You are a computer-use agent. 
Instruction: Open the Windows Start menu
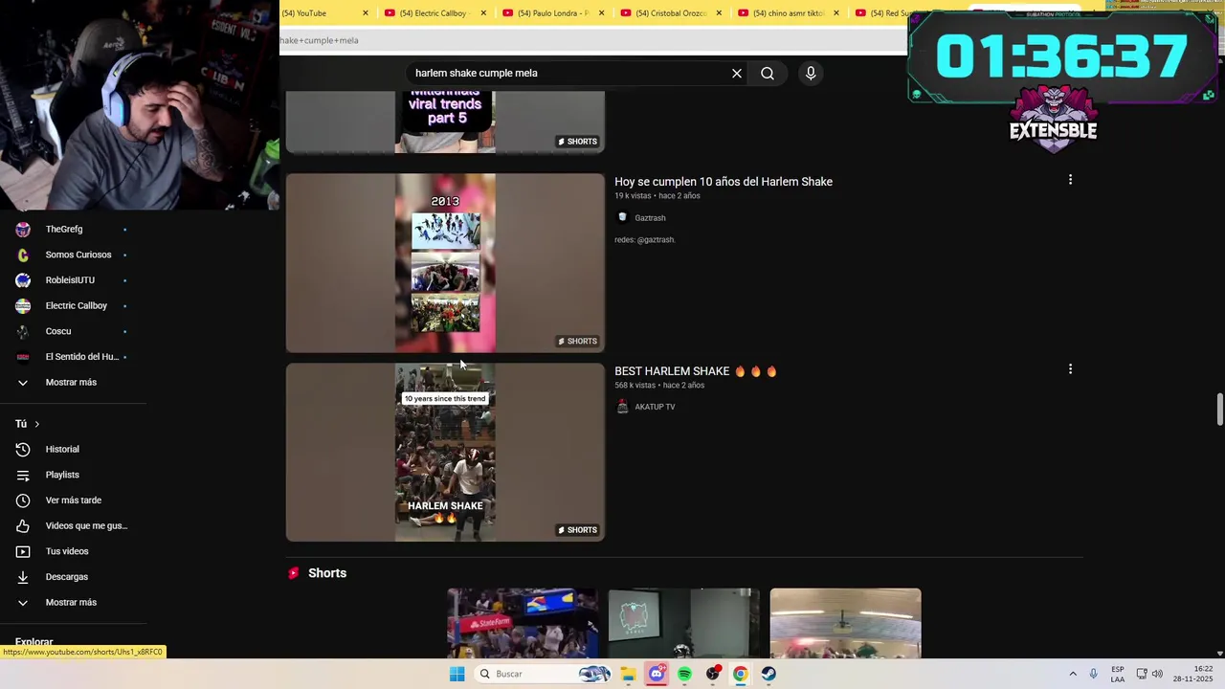[x=457, y=674]
